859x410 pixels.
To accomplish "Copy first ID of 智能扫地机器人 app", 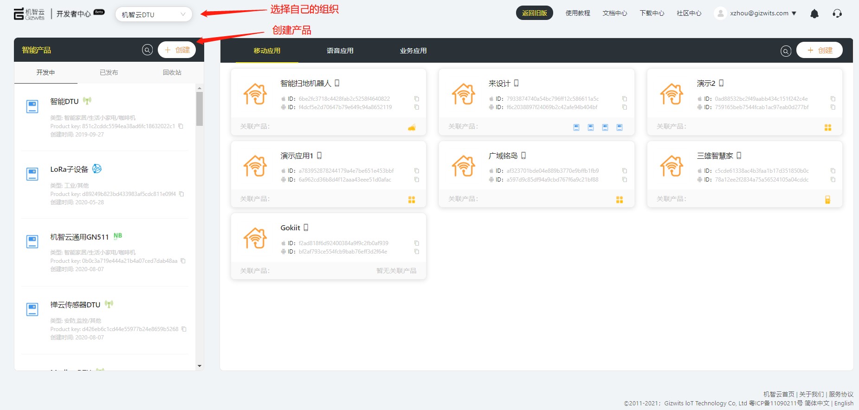I will pos(417,99).
